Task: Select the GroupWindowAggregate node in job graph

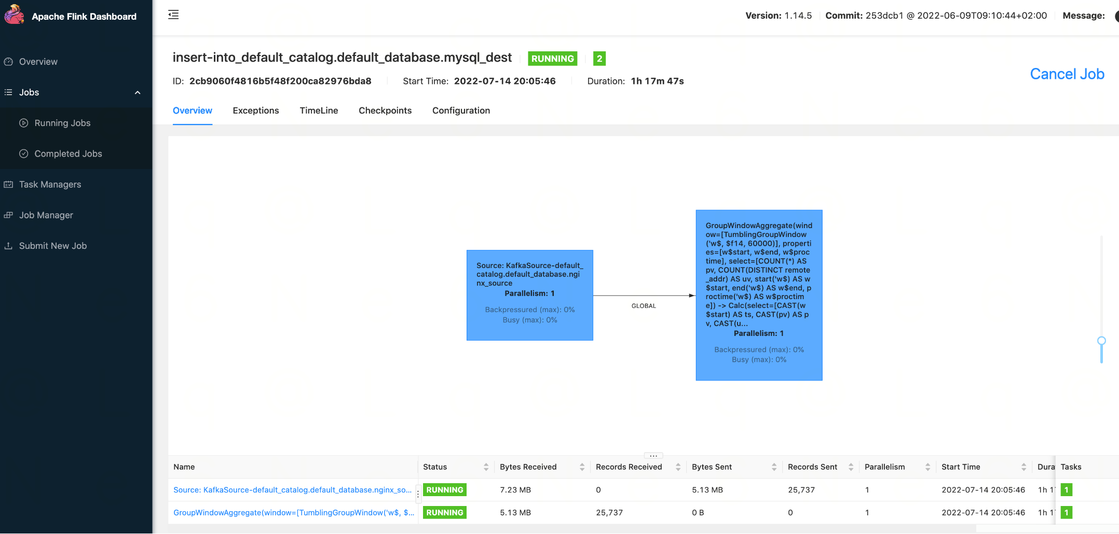Action: pyautogui.click(x=759, y=296)
